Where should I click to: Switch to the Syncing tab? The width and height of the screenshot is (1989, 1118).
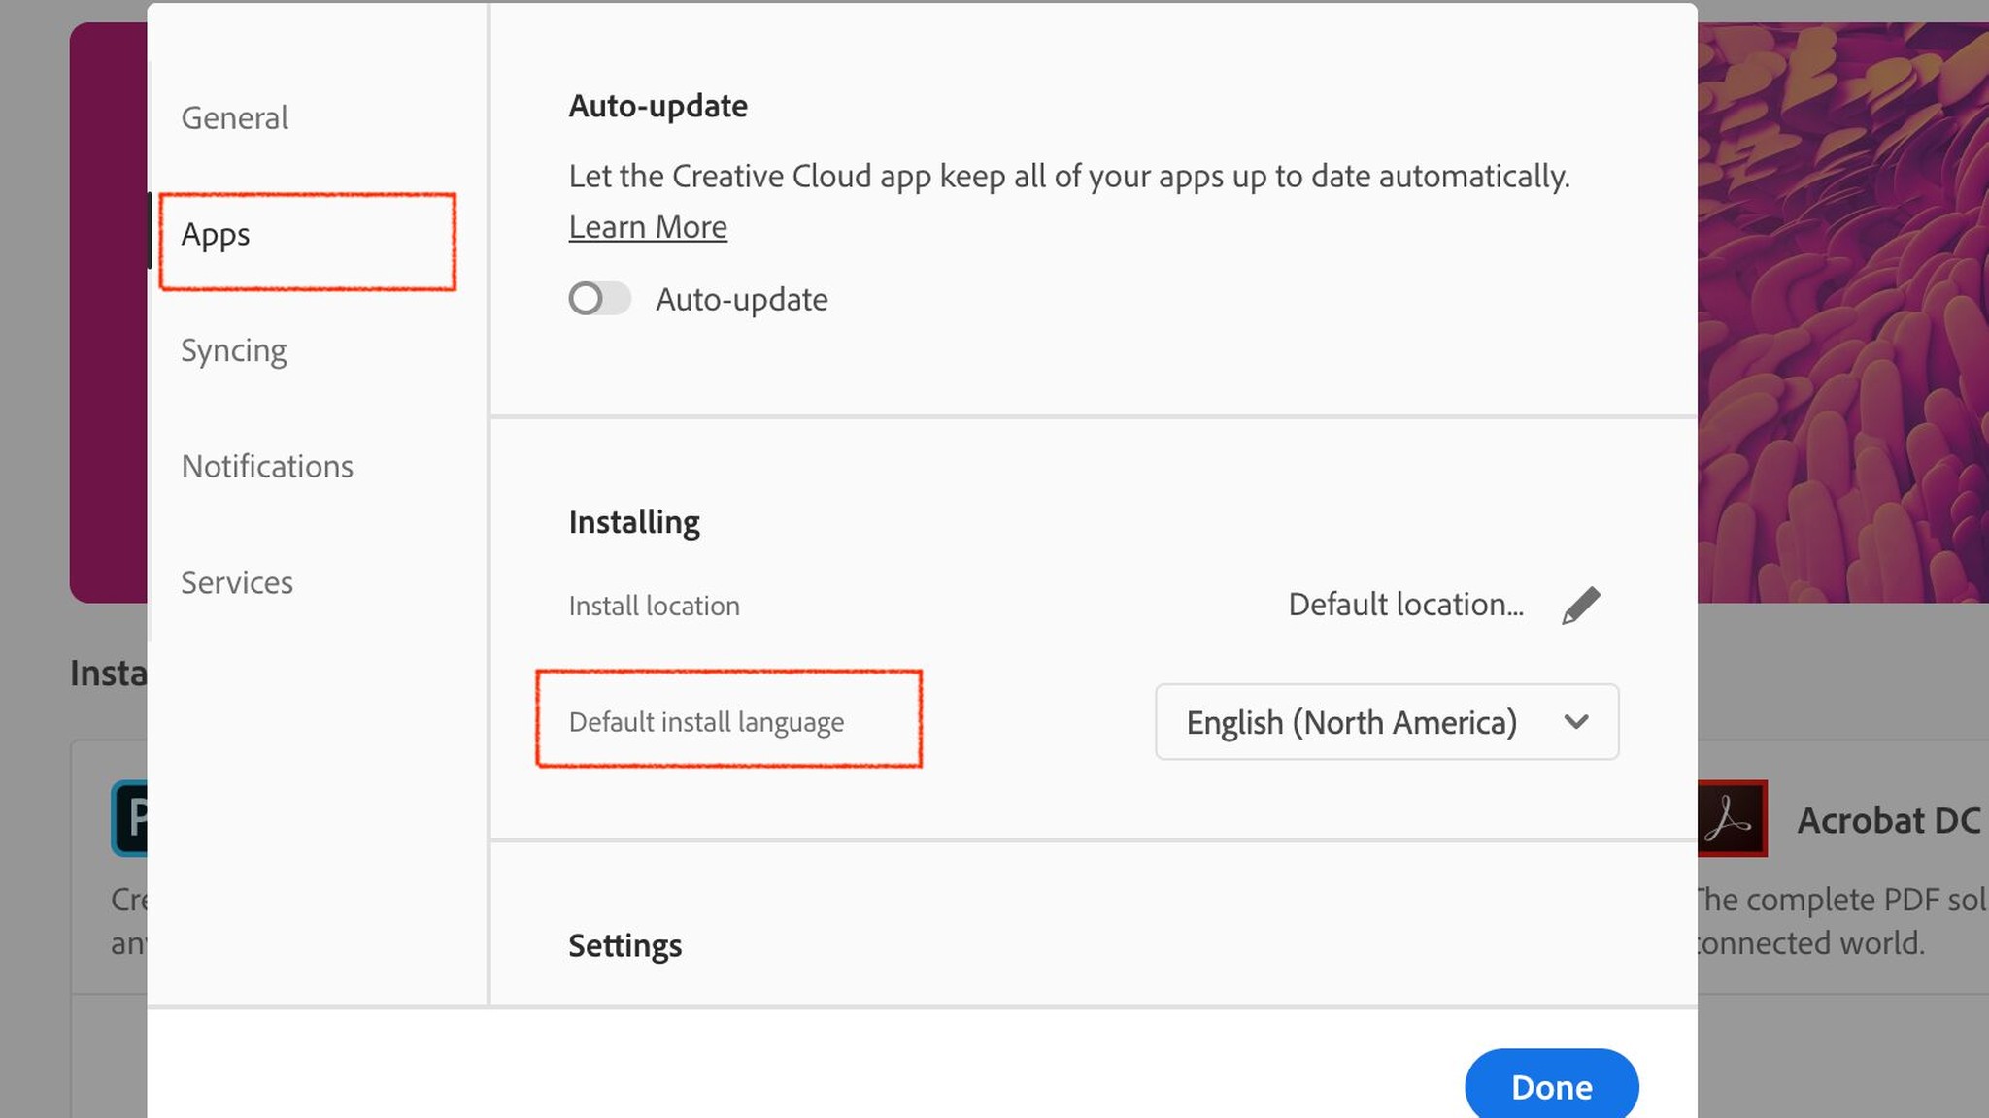(233, 350)
